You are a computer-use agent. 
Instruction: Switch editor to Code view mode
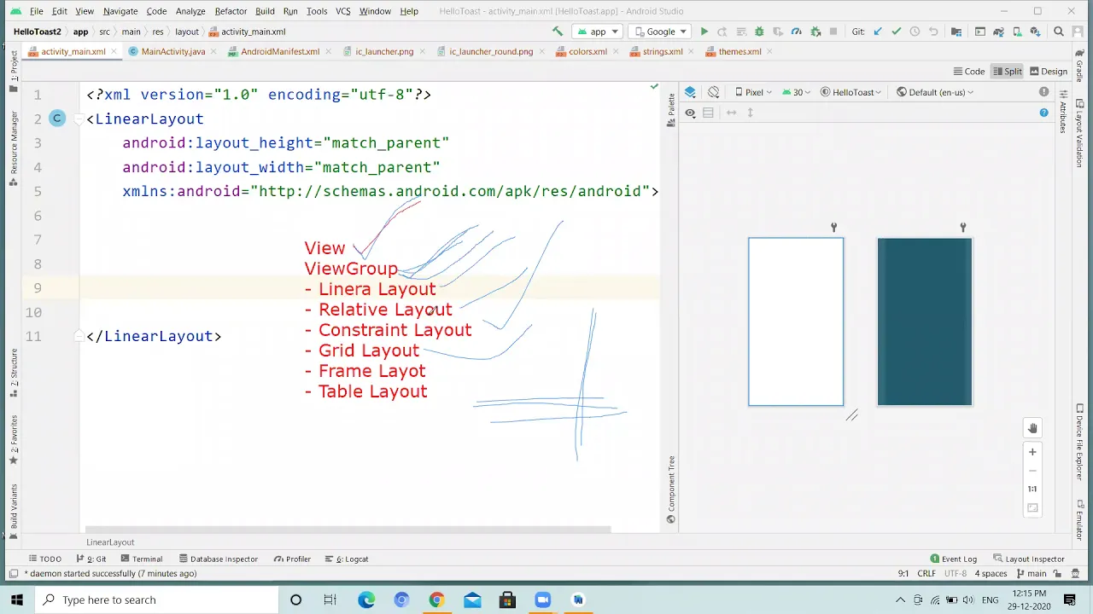coord(969,72)
